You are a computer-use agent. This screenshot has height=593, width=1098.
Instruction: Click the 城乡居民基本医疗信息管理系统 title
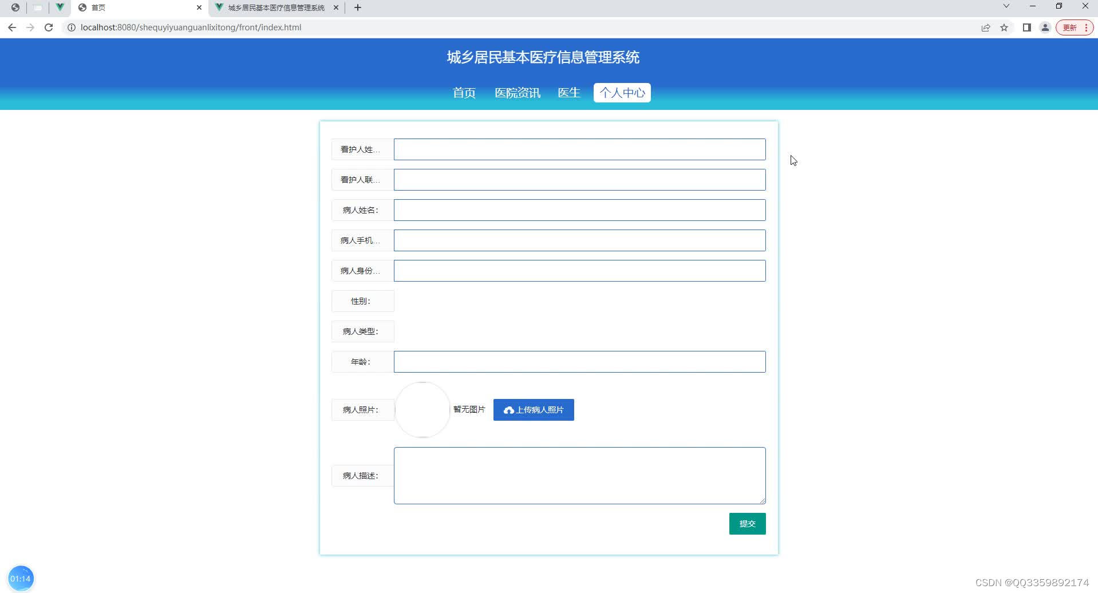543,57
